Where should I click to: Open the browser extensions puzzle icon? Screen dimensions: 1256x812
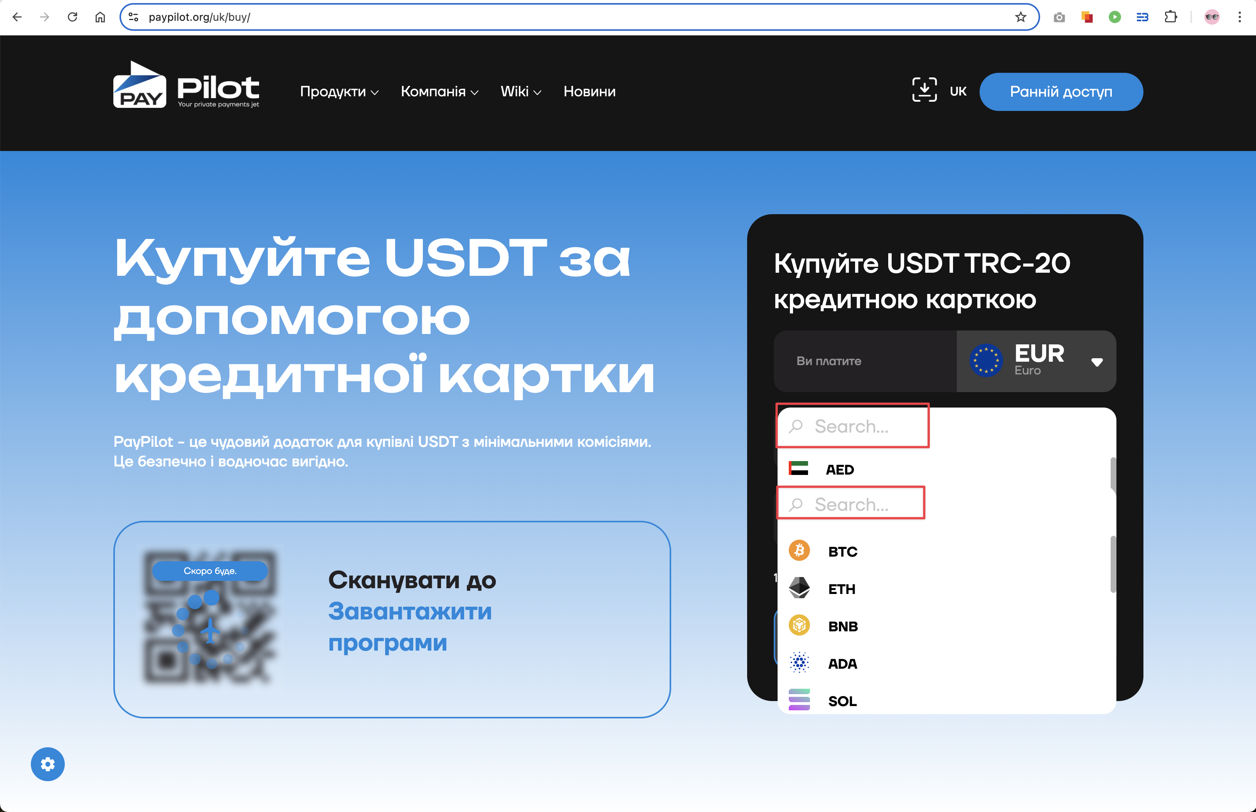(1170, 17)
